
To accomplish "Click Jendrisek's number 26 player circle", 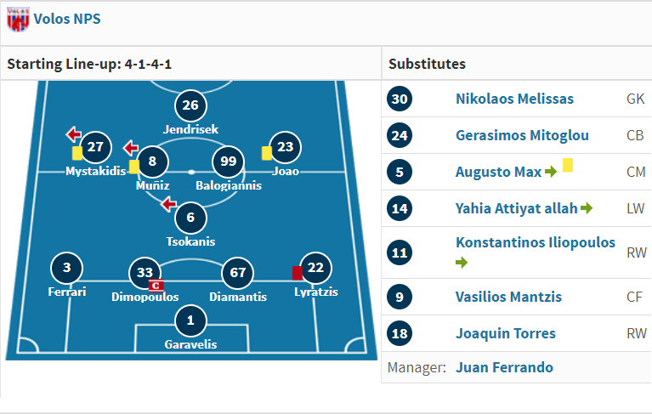I will point(191,105).
